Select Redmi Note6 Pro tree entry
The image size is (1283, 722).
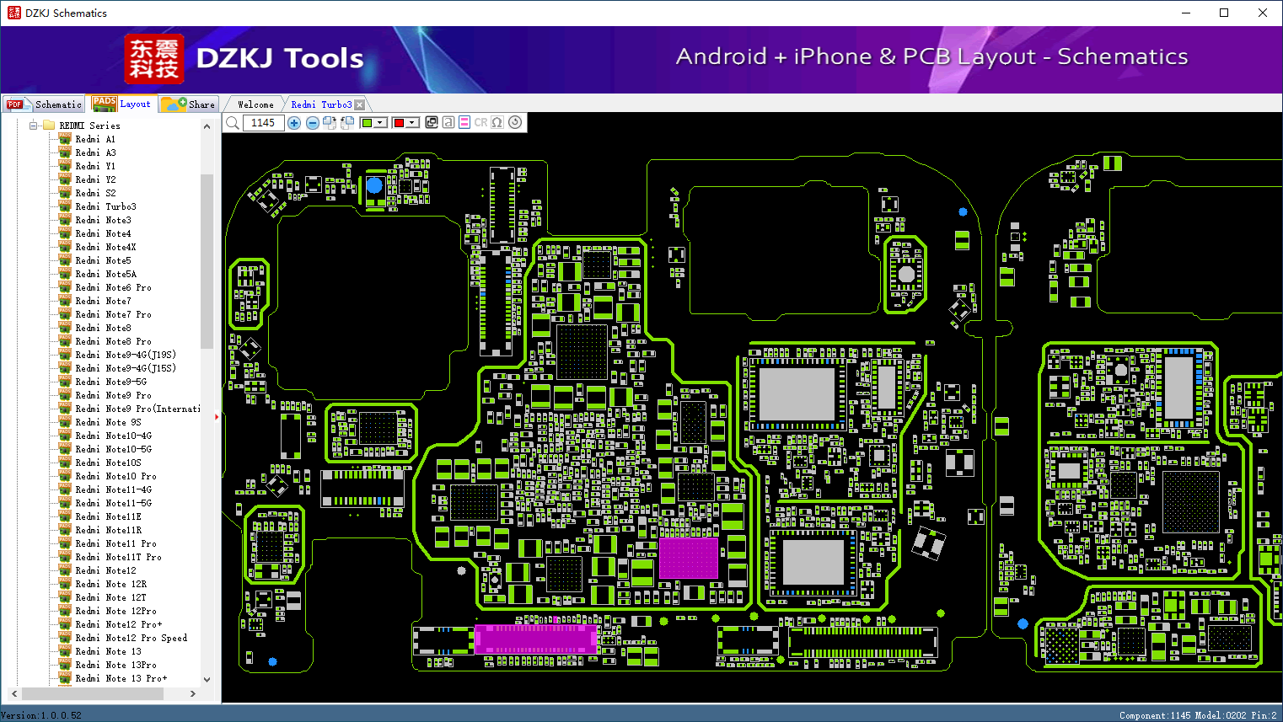pos(113,287)
